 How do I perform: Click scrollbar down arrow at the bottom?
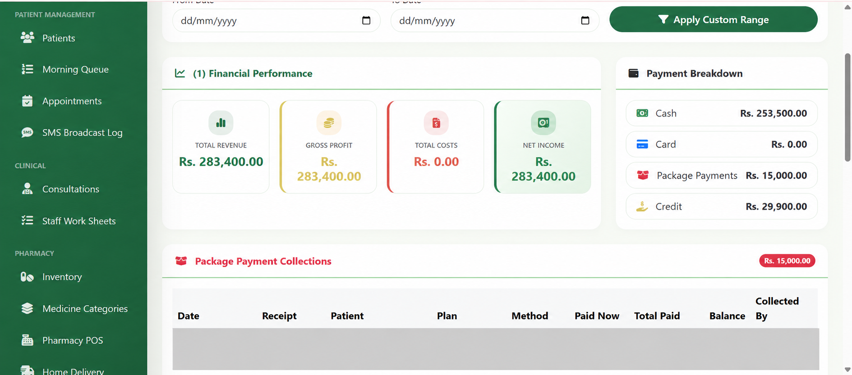pyautogui.click(x=847, y=370)
